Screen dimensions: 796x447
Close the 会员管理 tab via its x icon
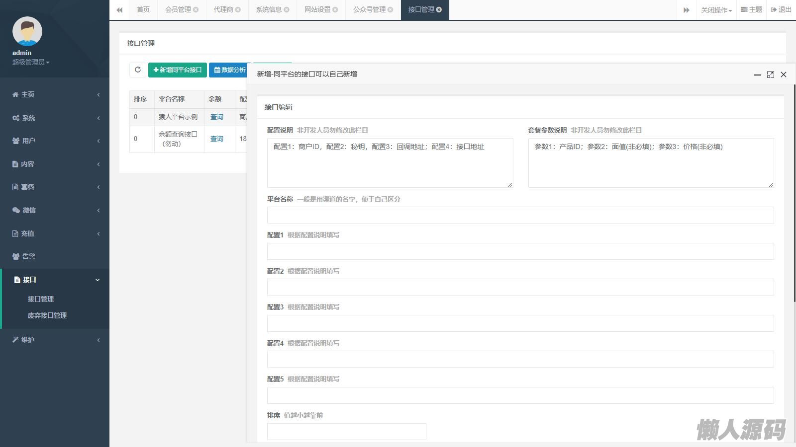(x=196, y=10)
